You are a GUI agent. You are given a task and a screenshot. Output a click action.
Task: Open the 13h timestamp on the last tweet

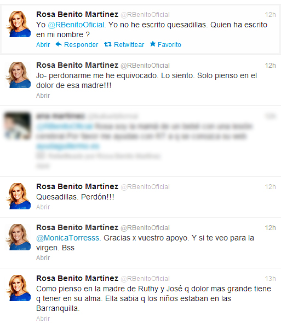click(x=271, y=279)
